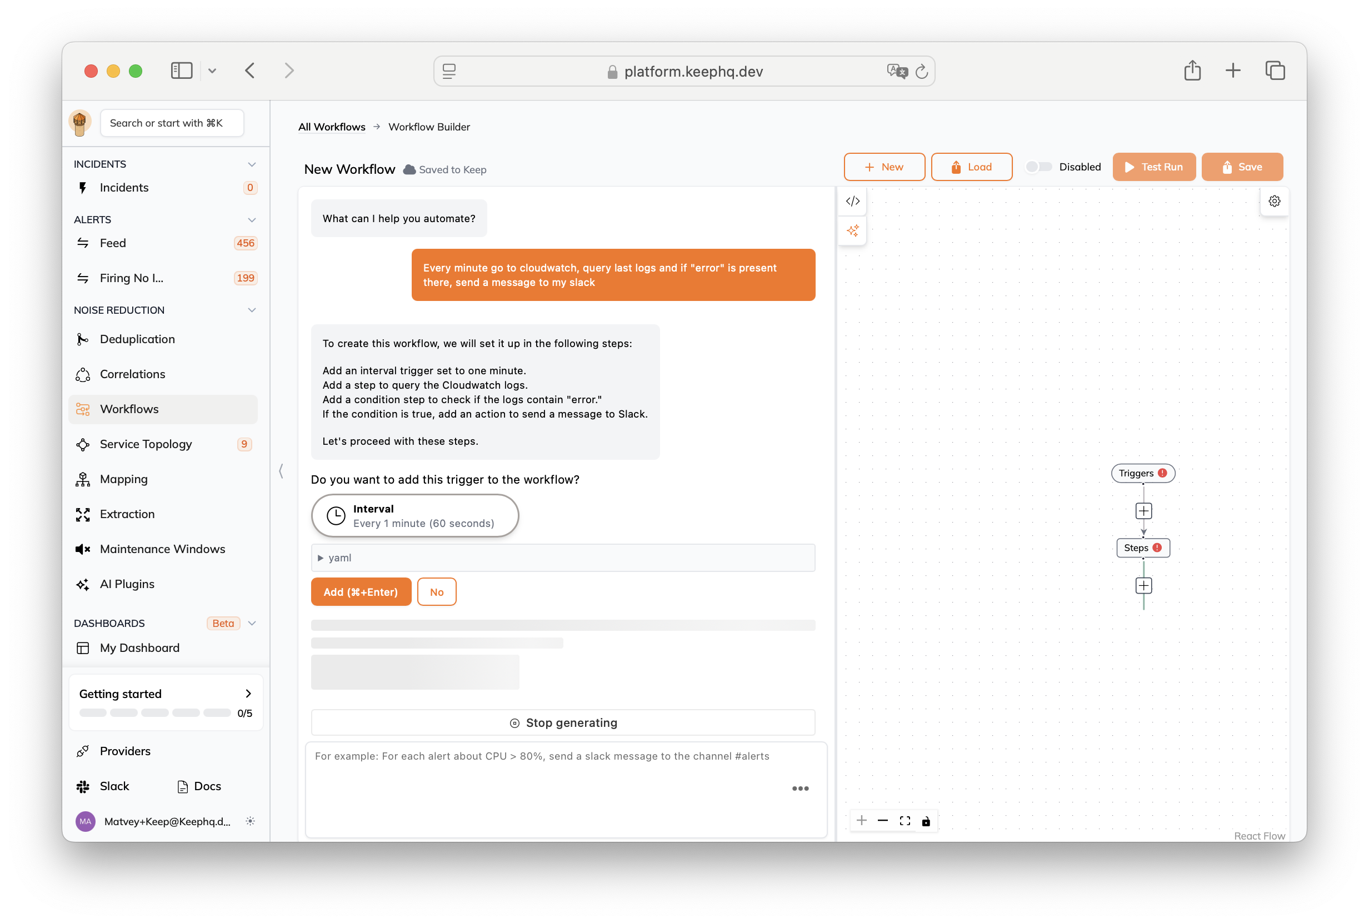Open Docs link
This screenshot has width=1369, height=924.
[199, 786]
